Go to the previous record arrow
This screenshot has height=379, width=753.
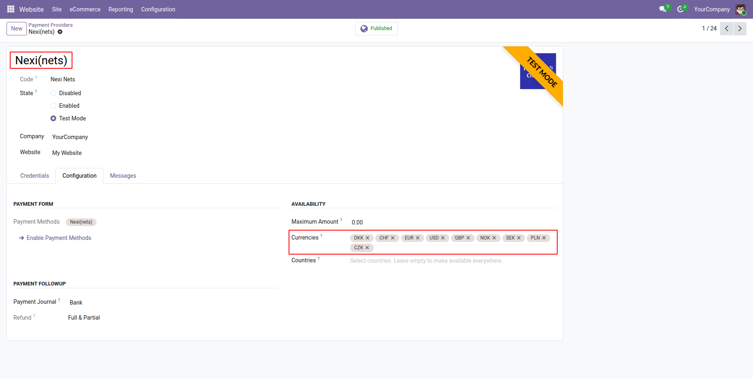coord(727,28)
